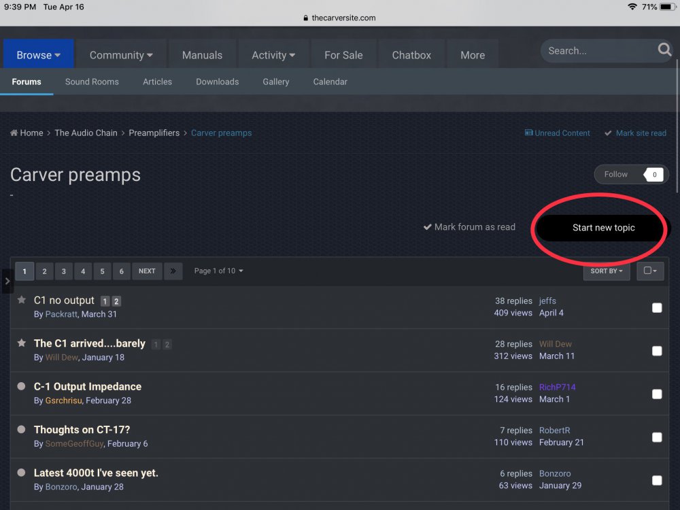Open last poster profile RobertR
Image resolution: width=680 pixels, height=510 pixels.
(554, 430)
